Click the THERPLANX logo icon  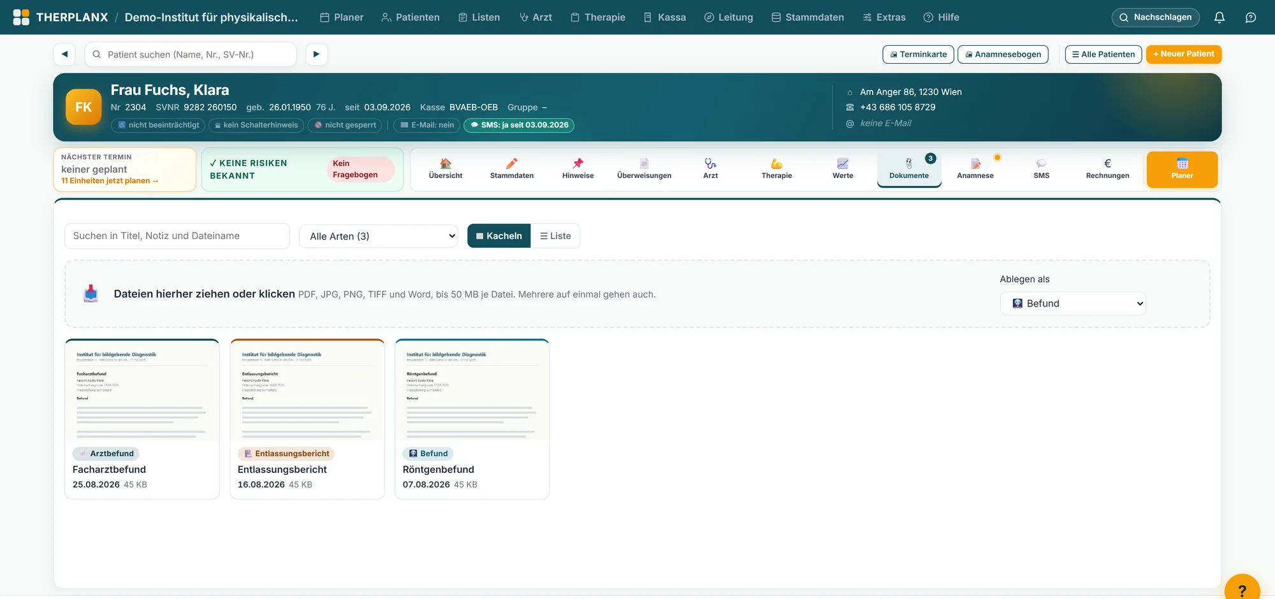(21, 17)
